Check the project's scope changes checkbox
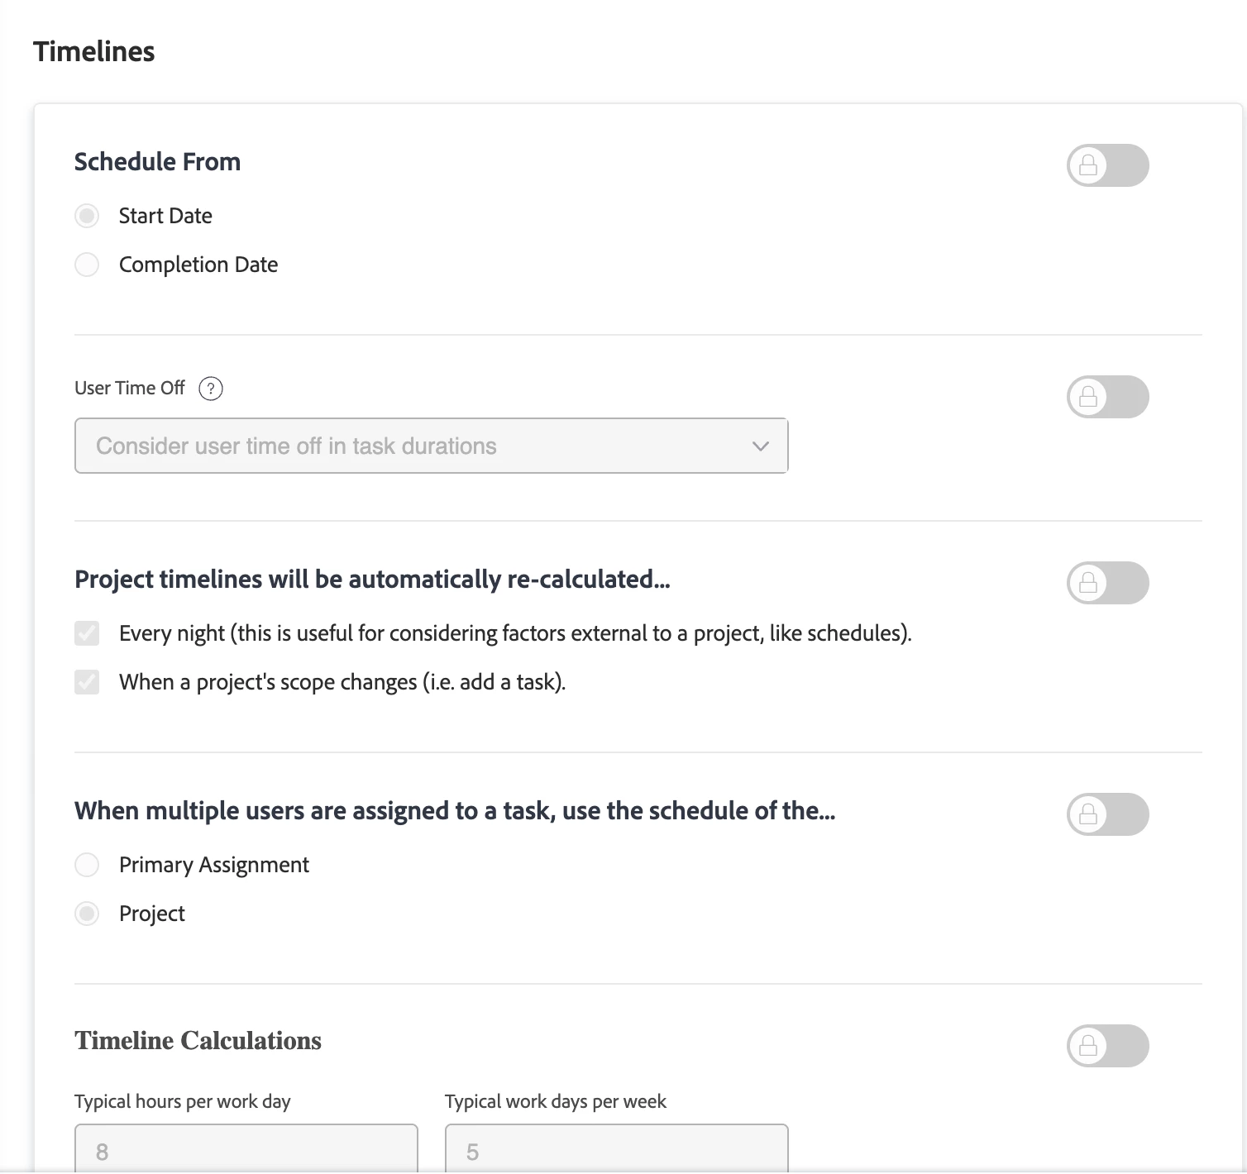 coord(87,682)
